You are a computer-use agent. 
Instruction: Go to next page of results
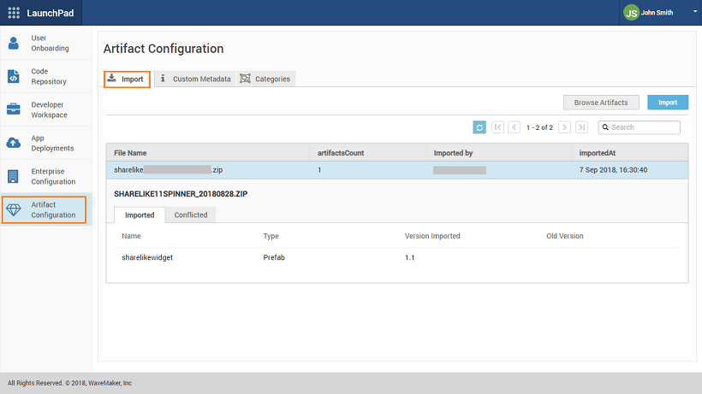coord(564,127)
